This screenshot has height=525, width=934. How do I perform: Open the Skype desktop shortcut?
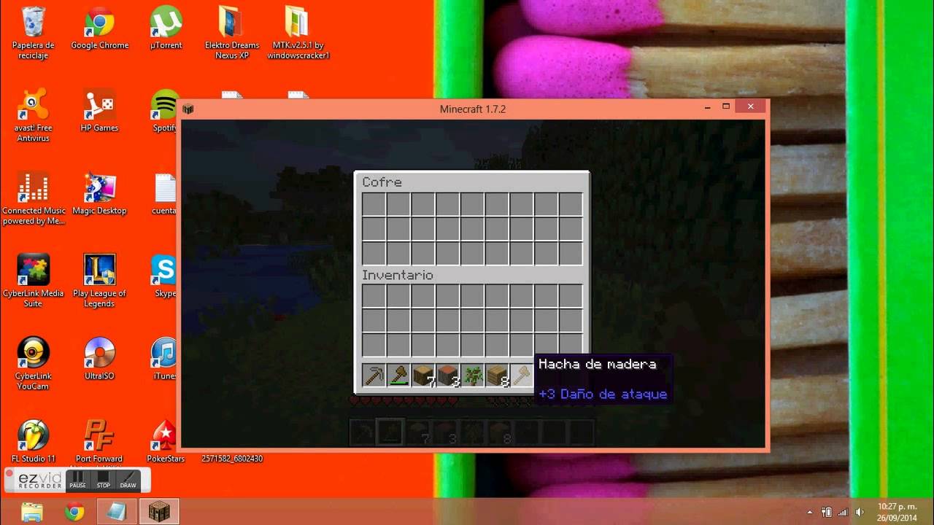tap(165, 276)
